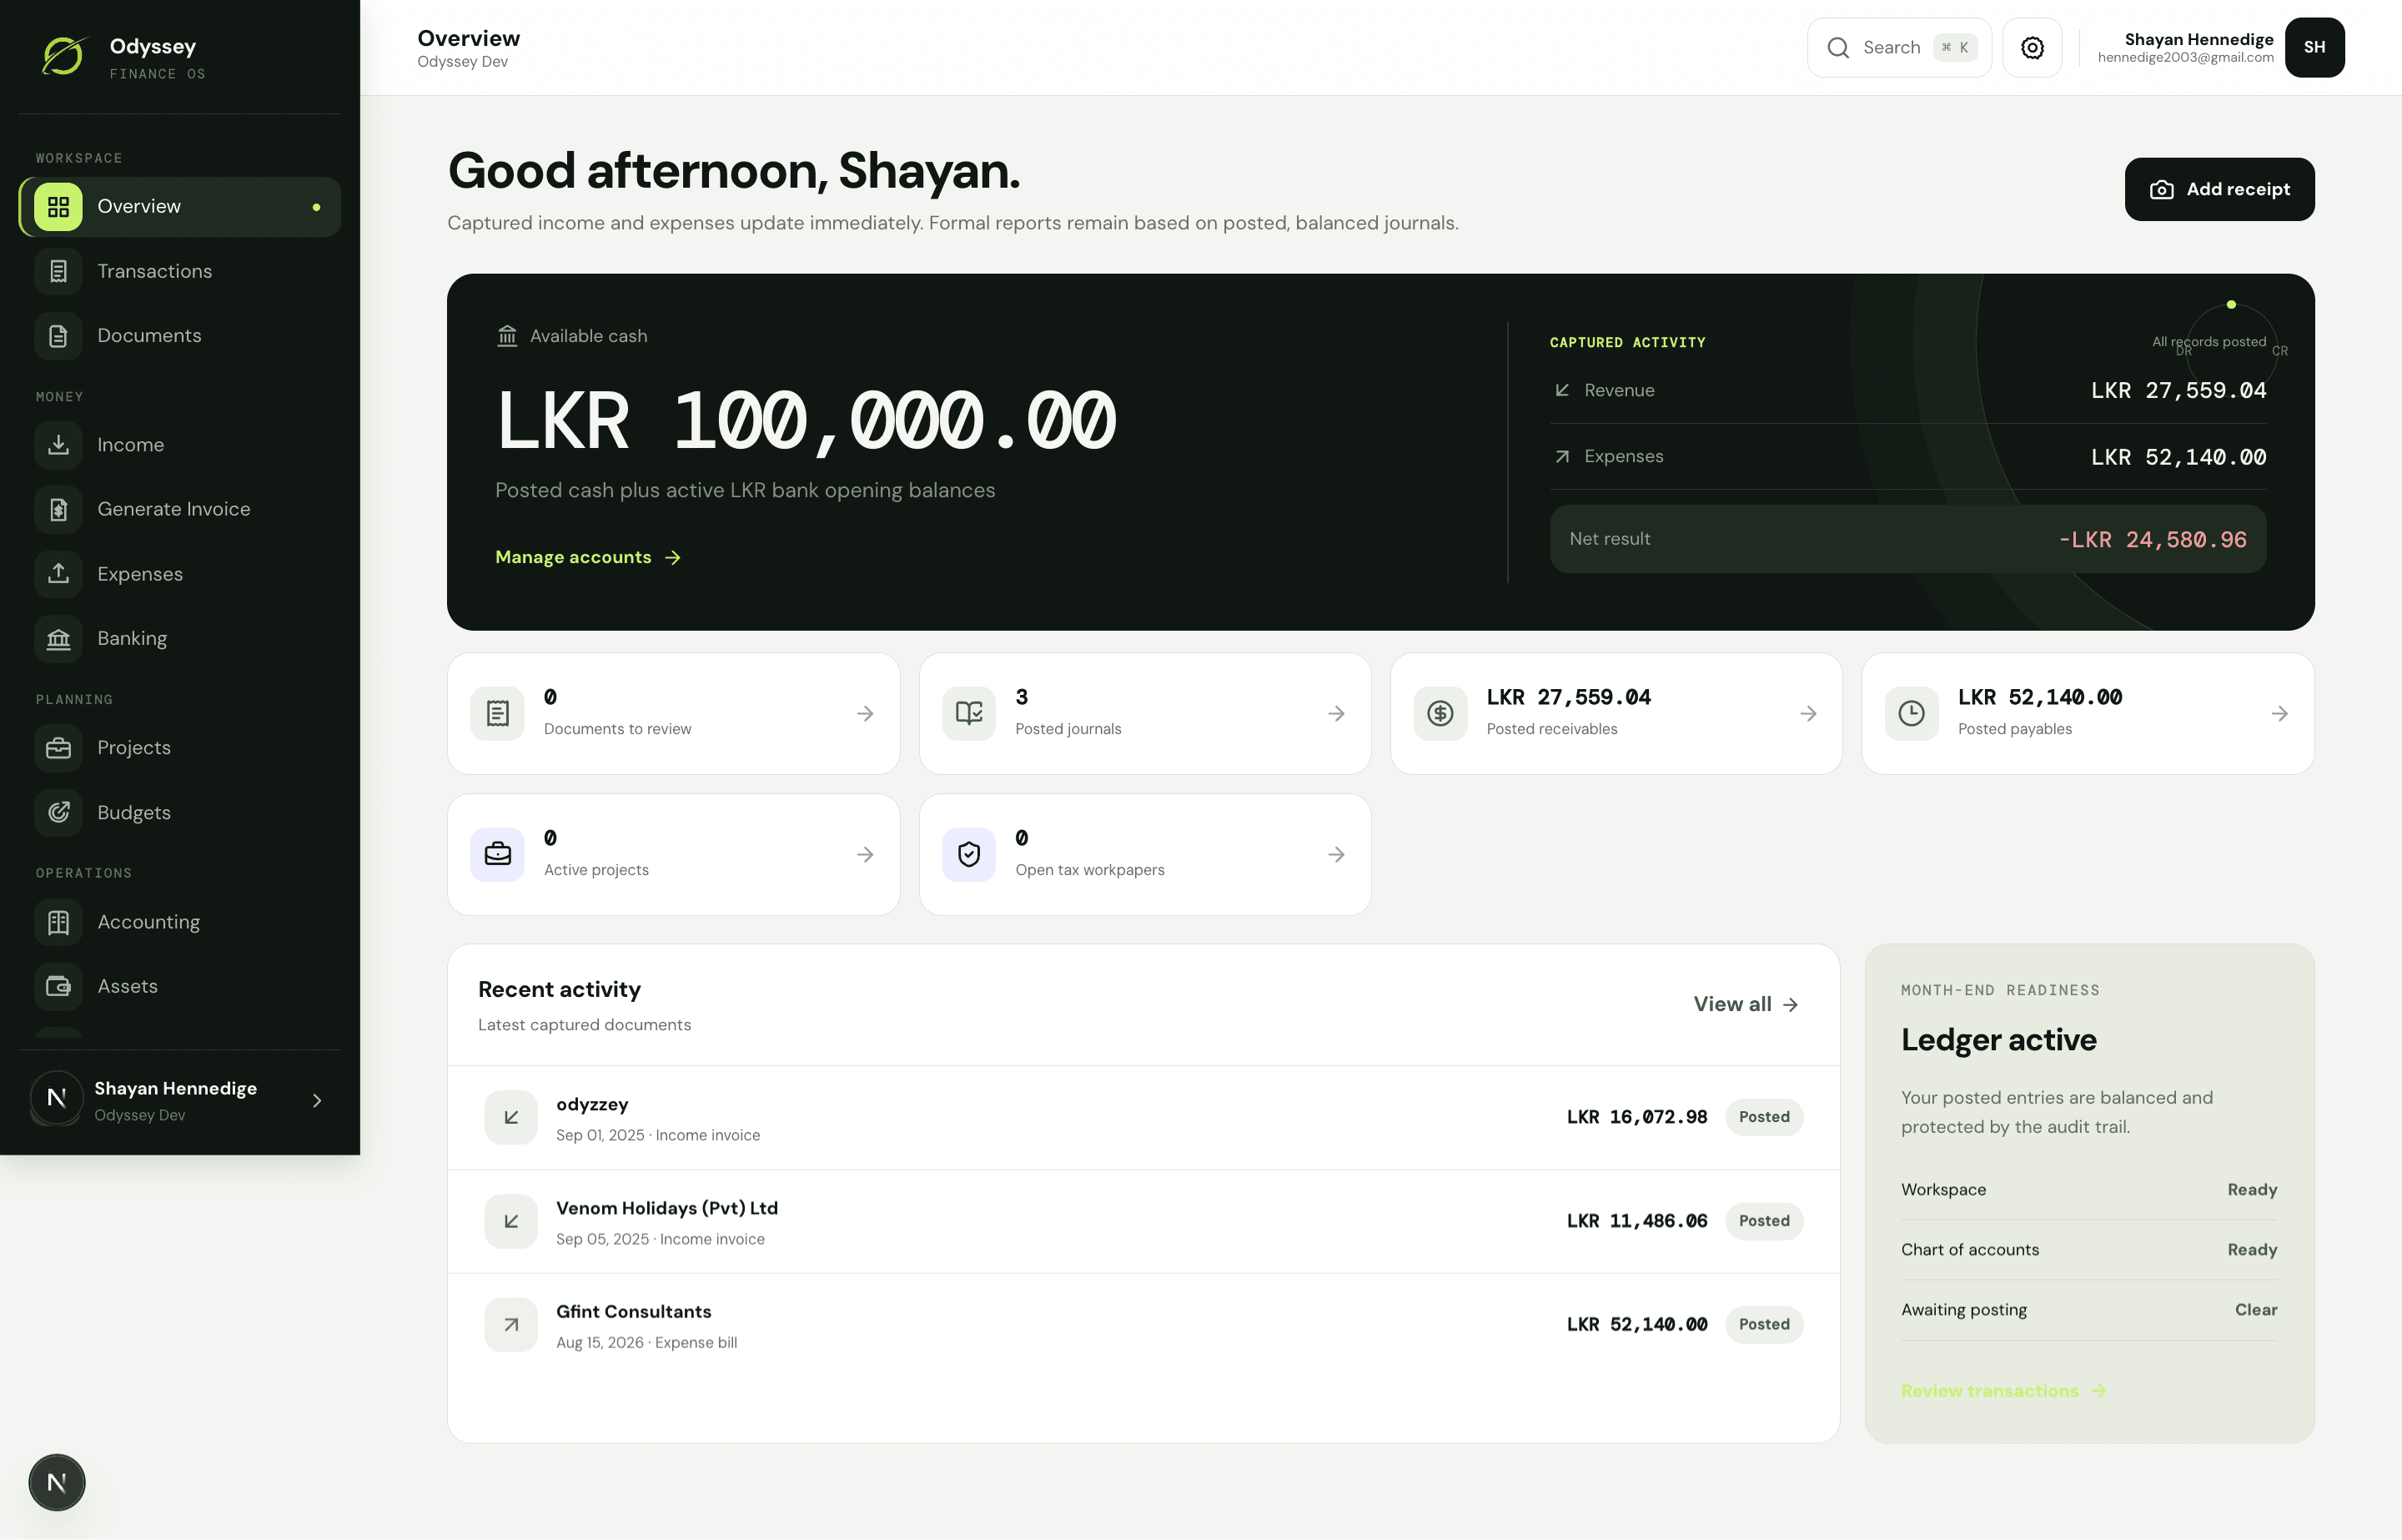The height and width of the screenshot is (1540, 2402).
Task: Open the Documents sidebar item
Action: point(180,336)
